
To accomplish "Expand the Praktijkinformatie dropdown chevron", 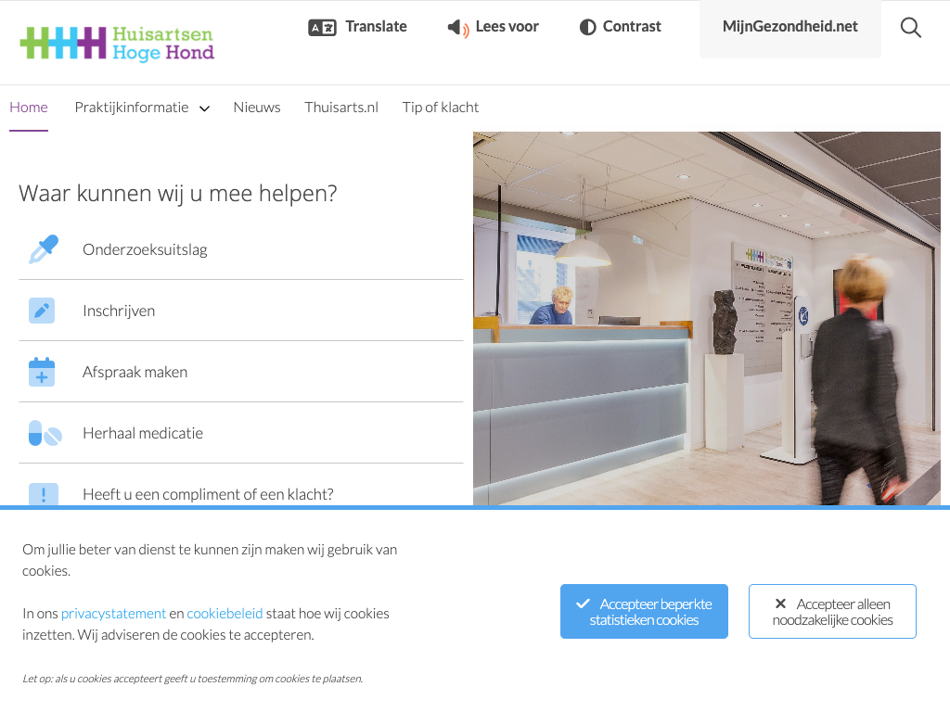I will [x=204, y=108].
